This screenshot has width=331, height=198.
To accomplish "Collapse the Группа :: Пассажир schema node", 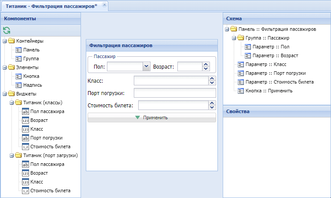I will pyautogui.click(x=234, y=38).
